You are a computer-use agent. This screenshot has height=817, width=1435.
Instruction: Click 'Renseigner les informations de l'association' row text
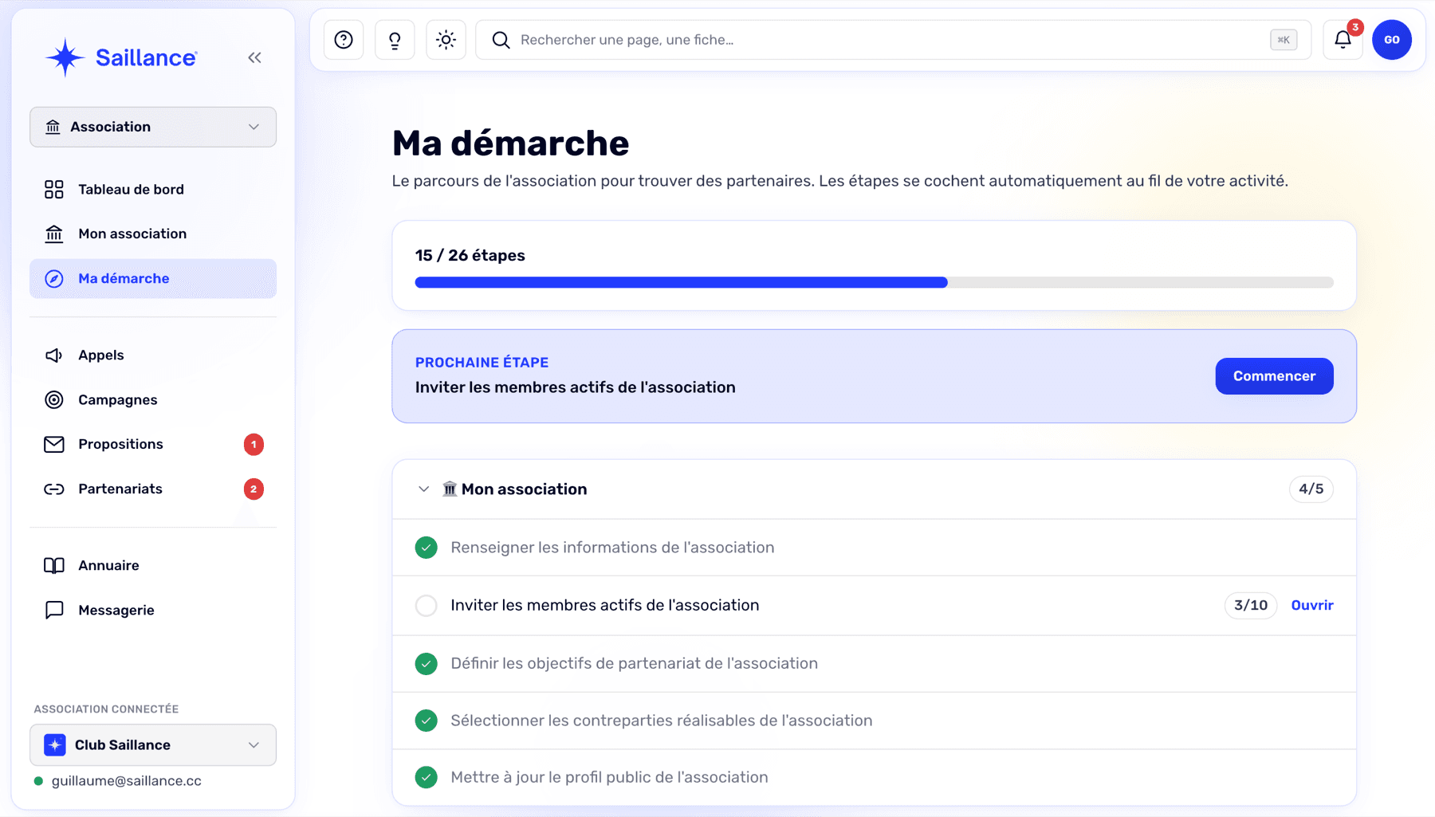point(612,548)
